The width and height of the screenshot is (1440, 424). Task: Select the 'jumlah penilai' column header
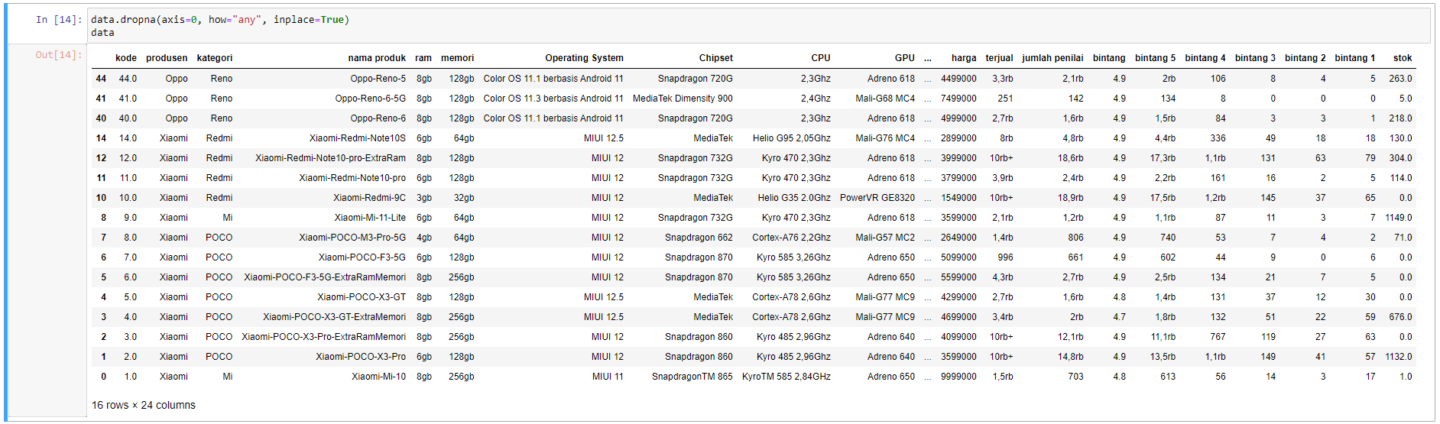[x=1052, y=58]
